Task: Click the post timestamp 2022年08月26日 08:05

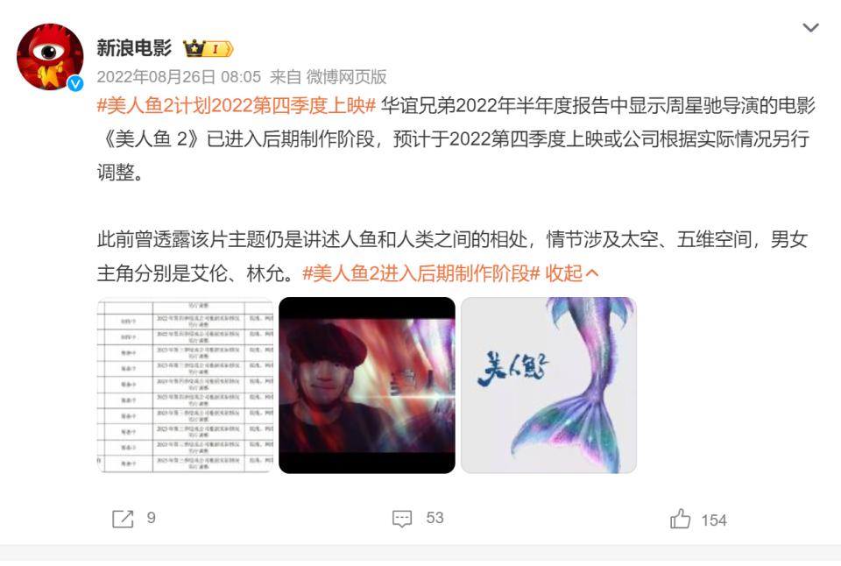Action: tap(179, 77)
